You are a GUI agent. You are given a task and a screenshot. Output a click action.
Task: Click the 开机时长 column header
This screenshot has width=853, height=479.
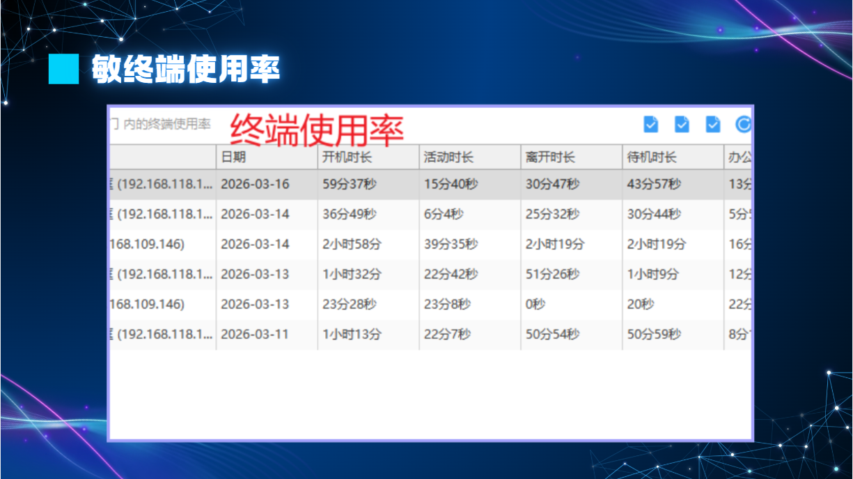(x=347, y=157)
